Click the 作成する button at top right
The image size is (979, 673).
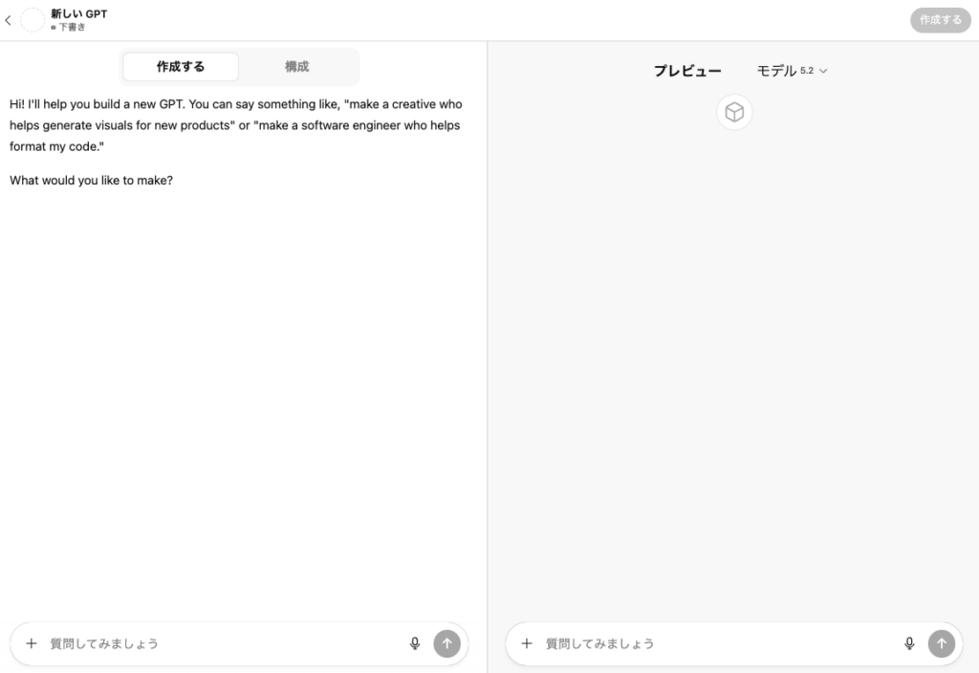(x=941, y=20)
